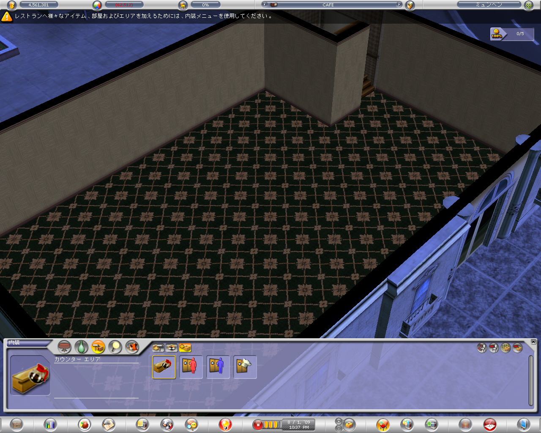Click the chair occupancy icon in top bar
Viewport: 541px width, 433px height.
point(183,5)
